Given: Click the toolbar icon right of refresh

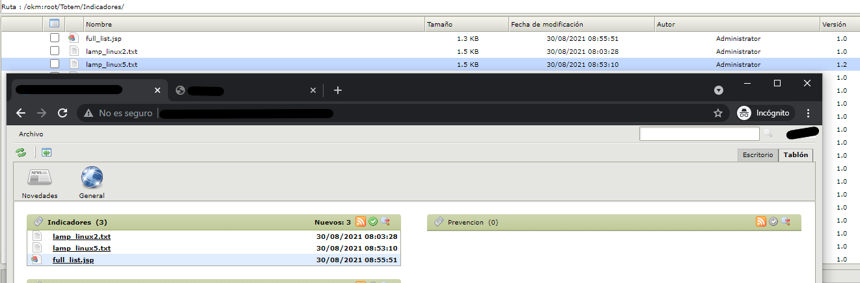Looking at the screenshot, I should click(46, 153).
